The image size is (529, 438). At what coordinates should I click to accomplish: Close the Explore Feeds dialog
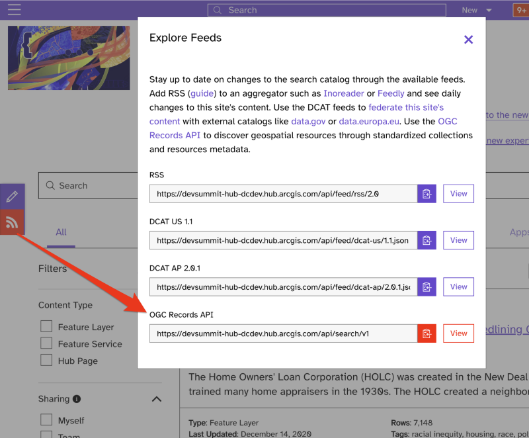pos(468,40)
